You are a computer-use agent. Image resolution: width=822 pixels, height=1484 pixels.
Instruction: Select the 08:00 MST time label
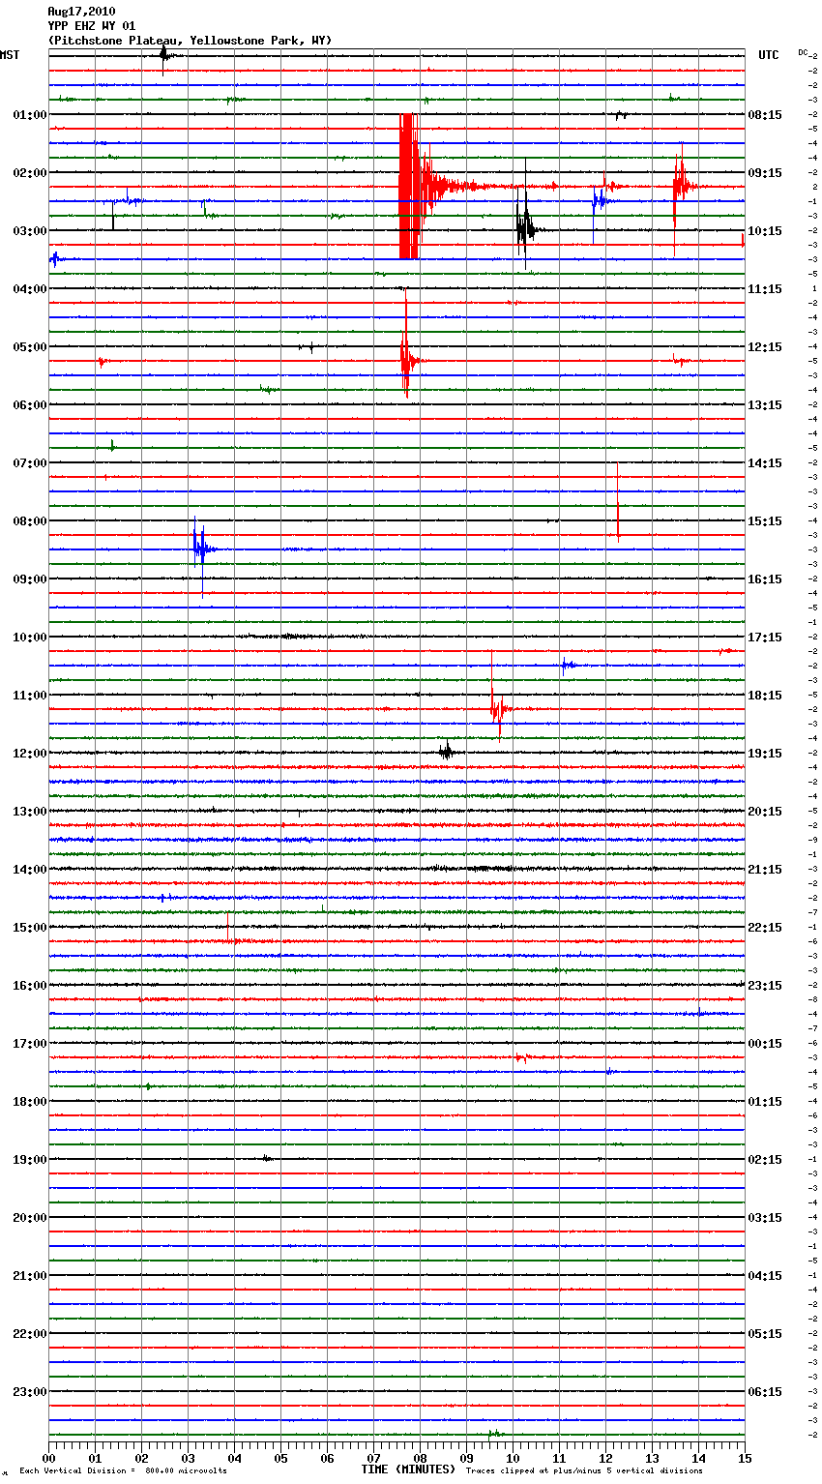(x=29, y=520)
